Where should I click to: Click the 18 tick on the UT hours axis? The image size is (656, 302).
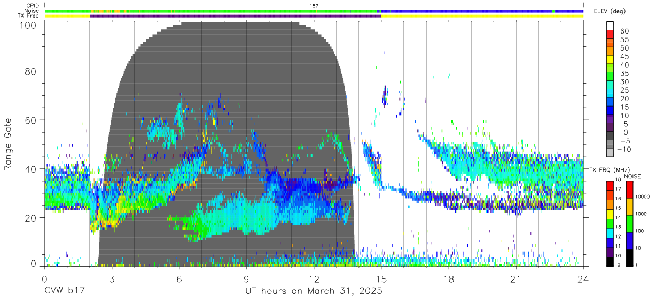449,279
